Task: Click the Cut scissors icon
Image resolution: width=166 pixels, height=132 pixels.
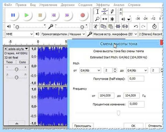Action: pos(96,26)
